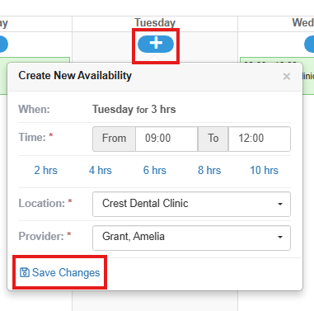Close the Create New Availability popup

(x=287, y=77)
